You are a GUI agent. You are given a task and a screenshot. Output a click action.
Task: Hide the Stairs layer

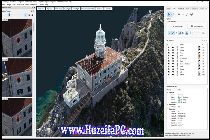173,55
